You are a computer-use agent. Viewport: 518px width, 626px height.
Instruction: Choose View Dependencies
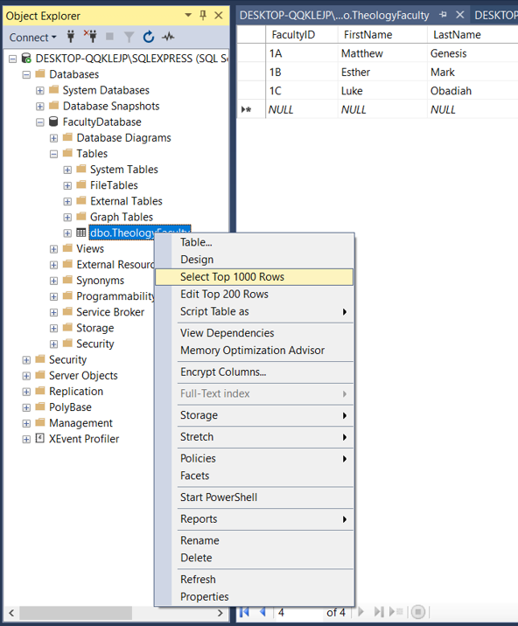coord(255,333)
